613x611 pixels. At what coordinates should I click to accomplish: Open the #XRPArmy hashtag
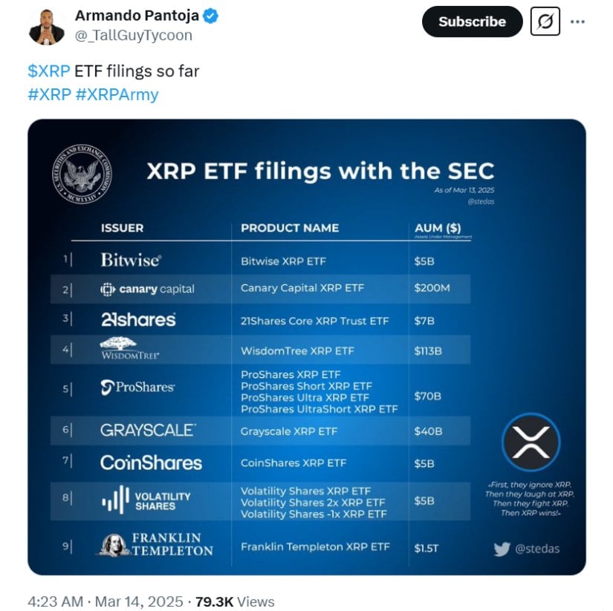[117, 94]
